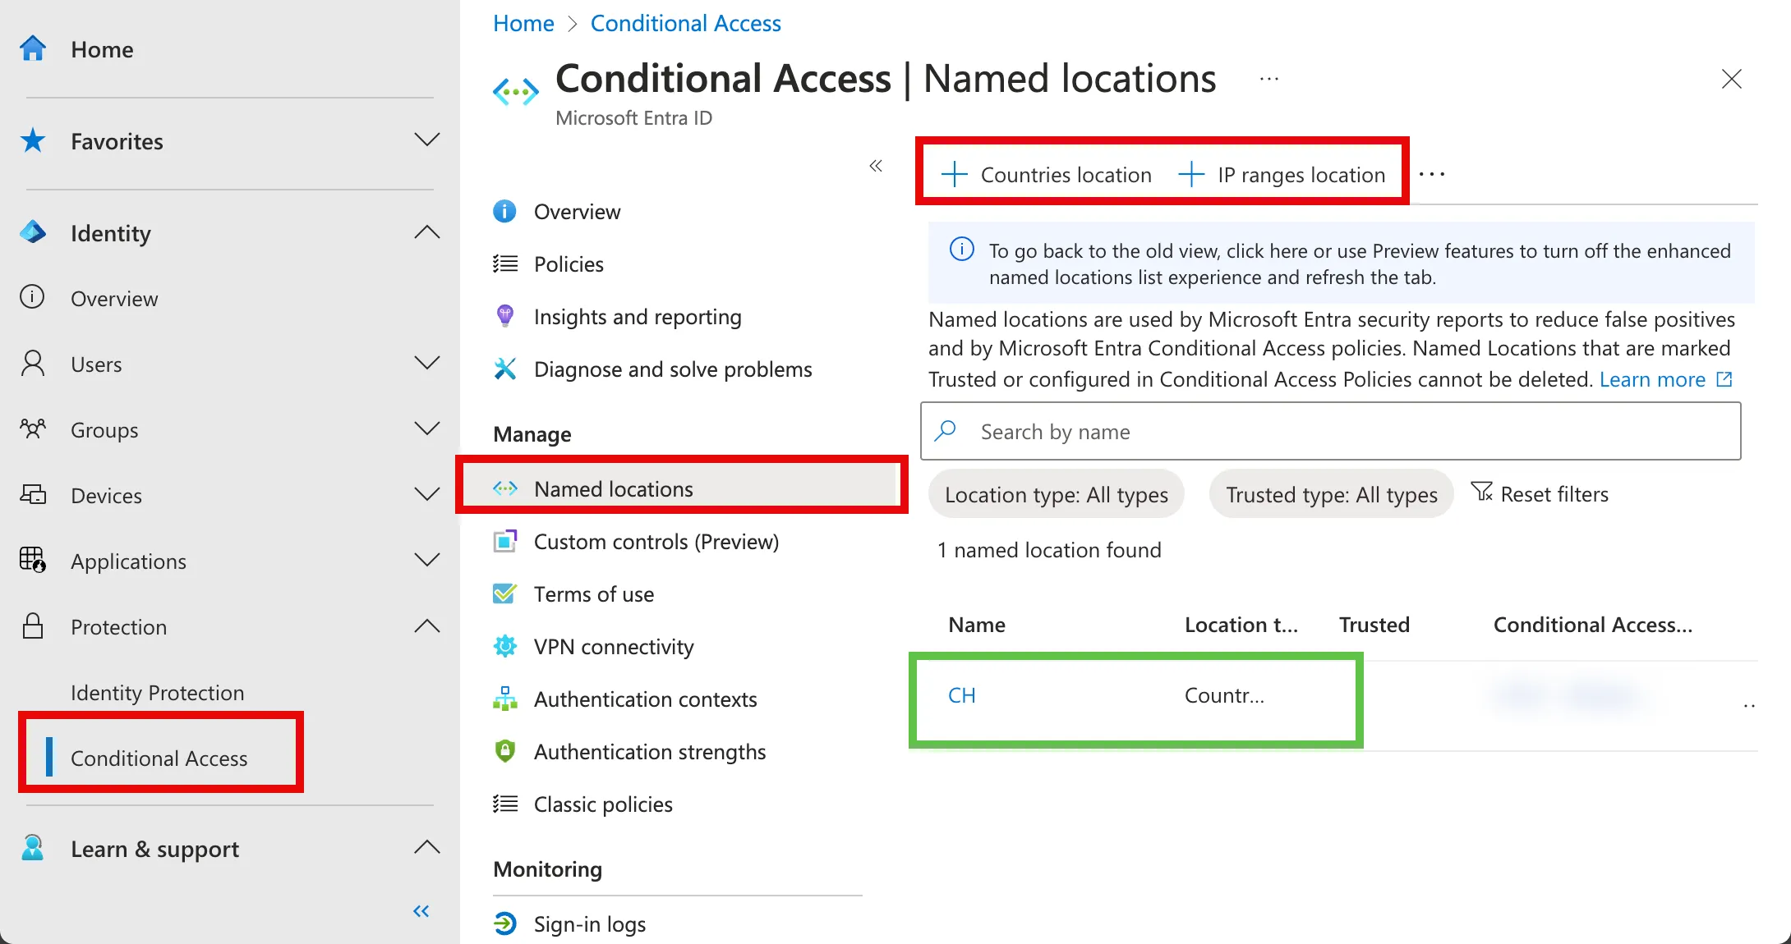This screenshot has width=1791, height=944.
Task: Click the Protection padlock icon
Action: pos(33,626)
